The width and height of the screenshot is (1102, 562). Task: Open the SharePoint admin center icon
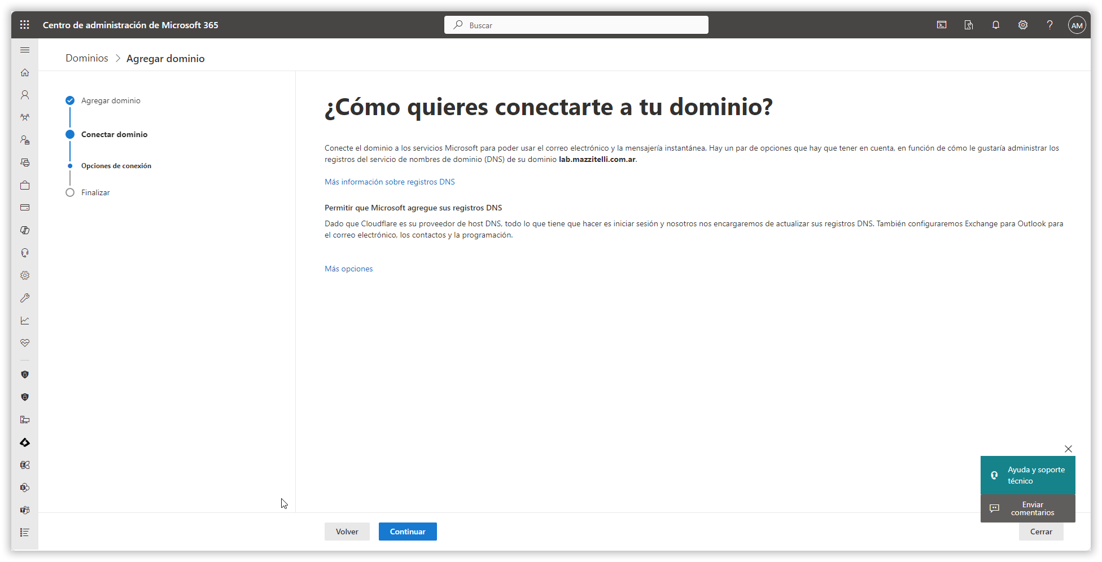pyautogui.click(x=25, y=488)
